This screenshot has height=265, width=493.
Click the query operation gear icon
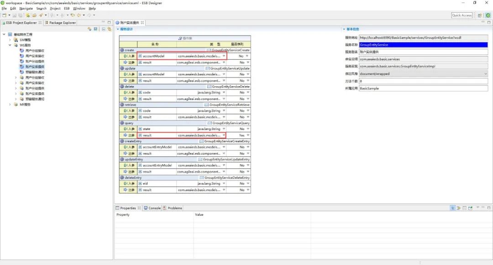(122, 123)
